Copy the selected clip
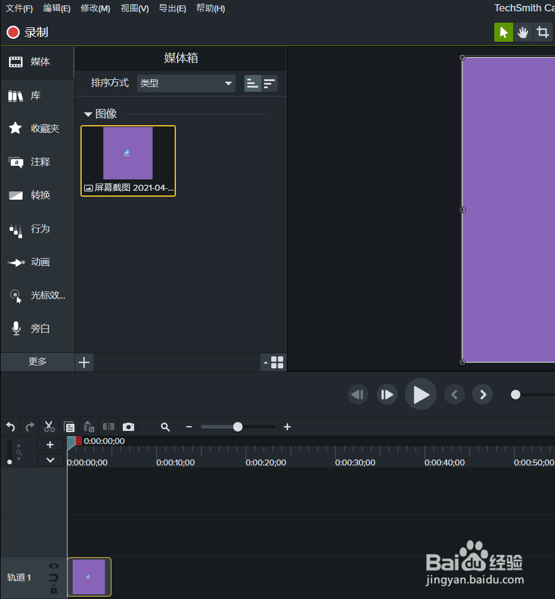The image size is (555, 599). (69, 427)
